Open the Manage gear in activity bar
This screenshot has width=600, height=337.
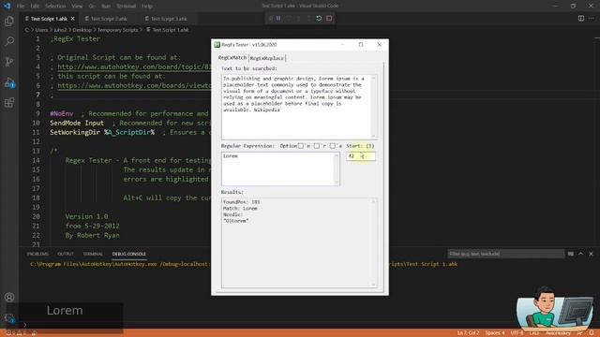9,317
